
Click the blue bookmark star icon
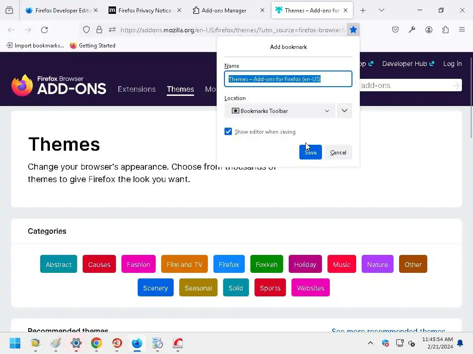click(353, 30)
